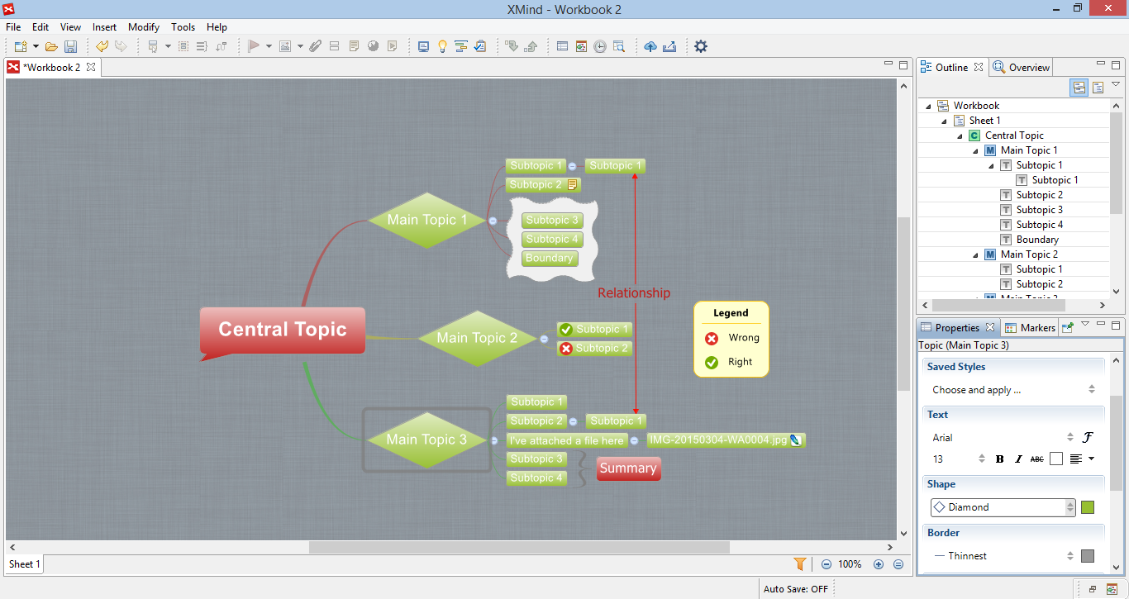
Task: Click the white text color swatch
Action: tap(1056, 459)
